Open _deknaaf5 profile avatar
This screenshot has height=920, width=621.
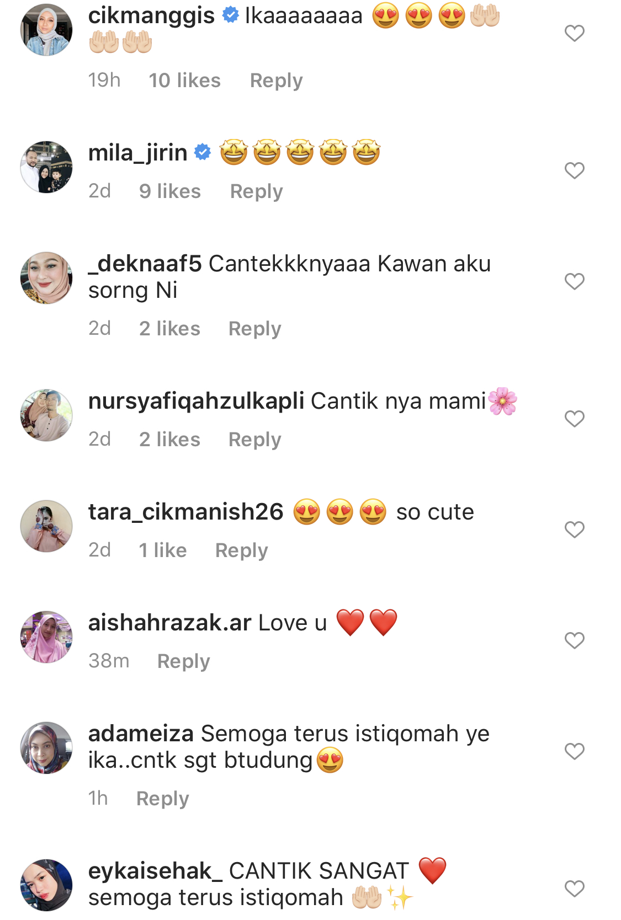[x=46, y=278]
